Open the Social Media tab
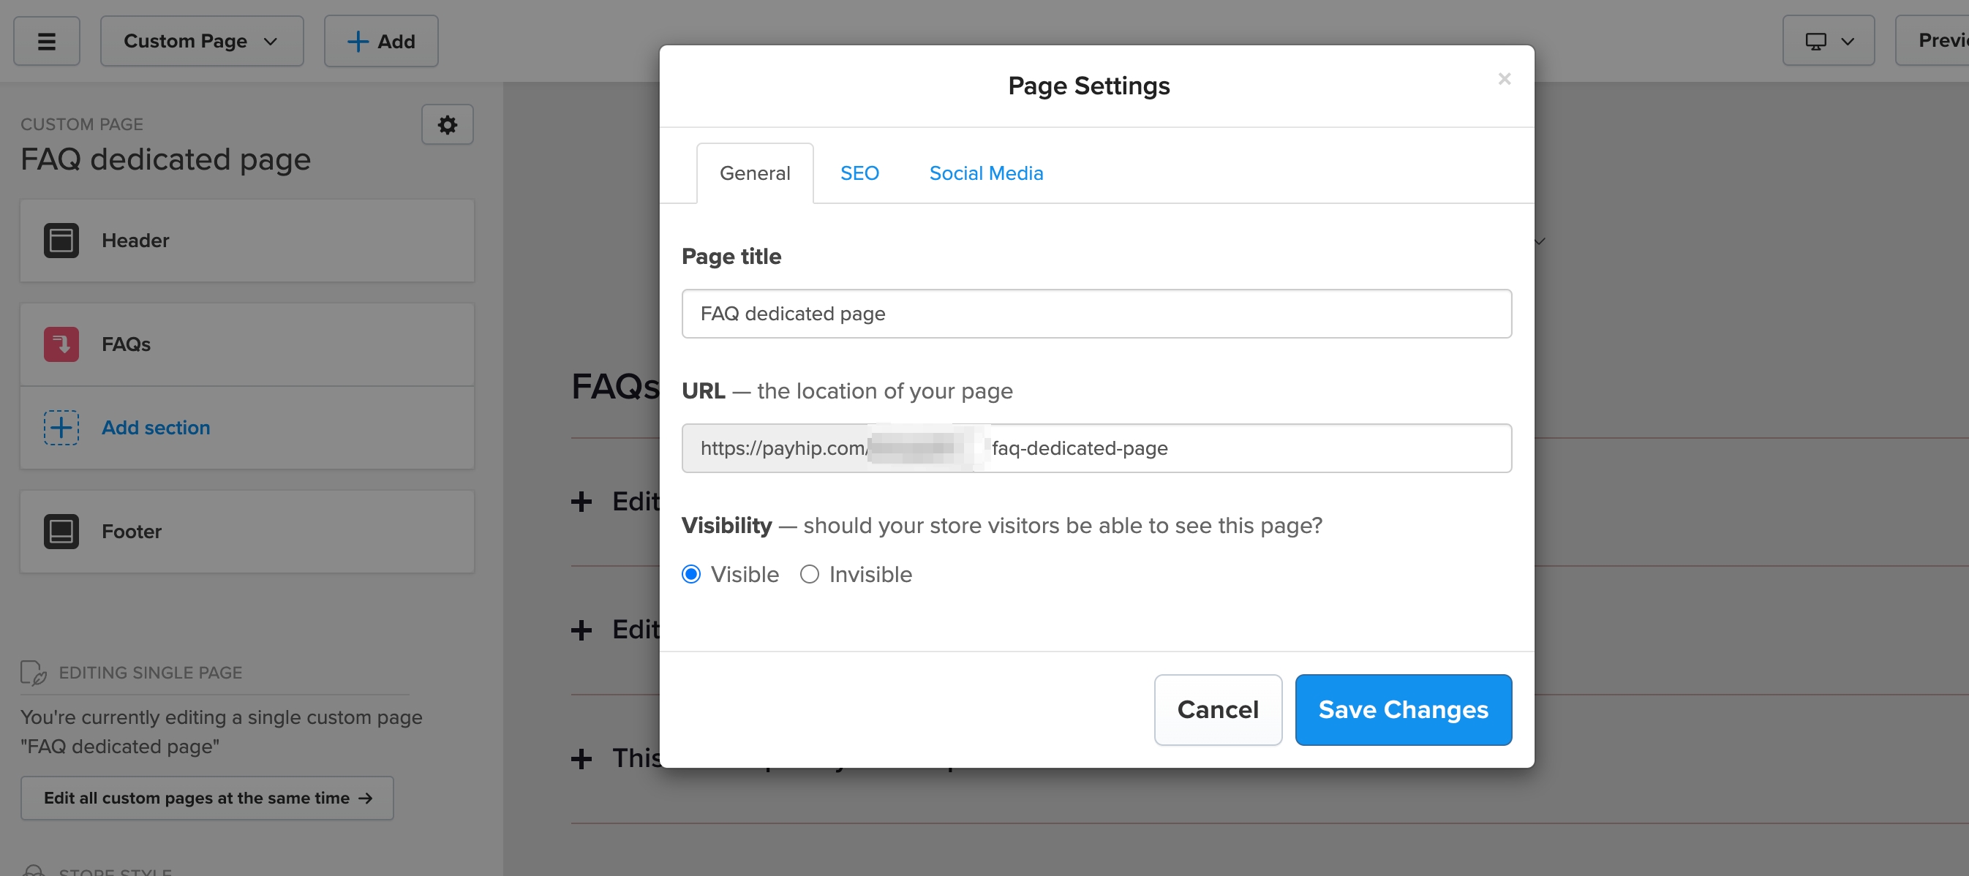 [x=985, y=173]
